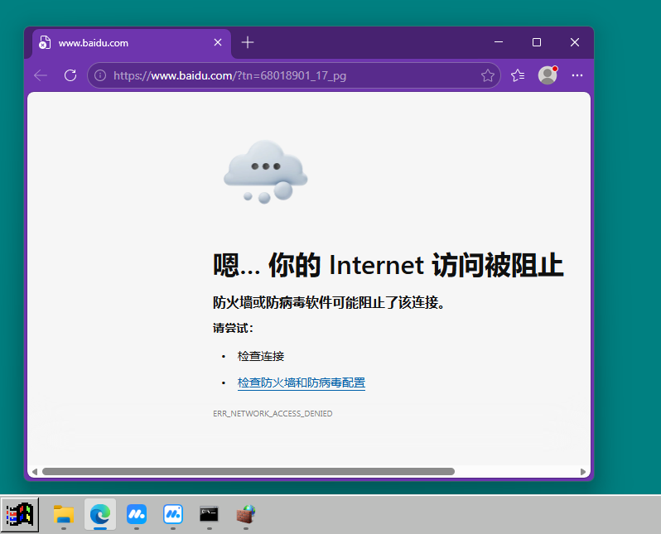
Task: Open the blue filled M app taskbar icon
Action: coord(137,515)
